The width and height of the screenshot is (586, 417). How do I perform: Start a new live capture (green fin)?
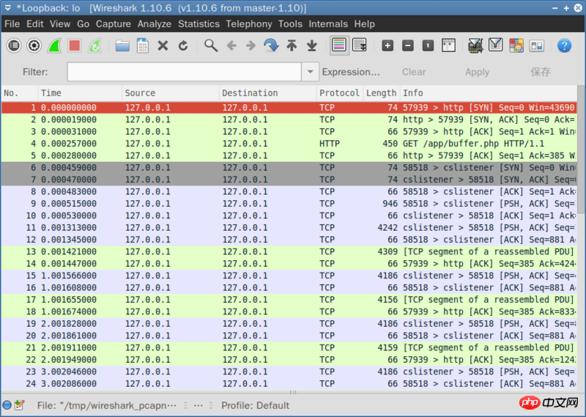pyautogui.click(x=54, y=45)
